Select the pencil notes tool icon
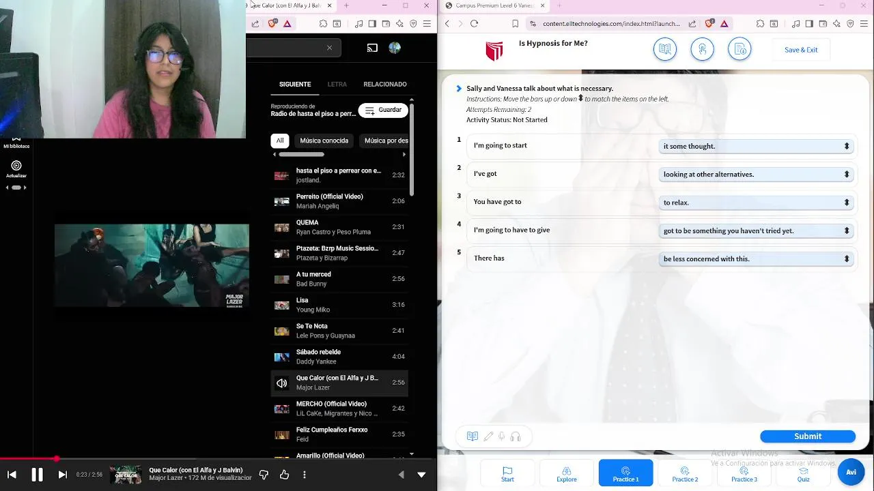 coord(488,436)
